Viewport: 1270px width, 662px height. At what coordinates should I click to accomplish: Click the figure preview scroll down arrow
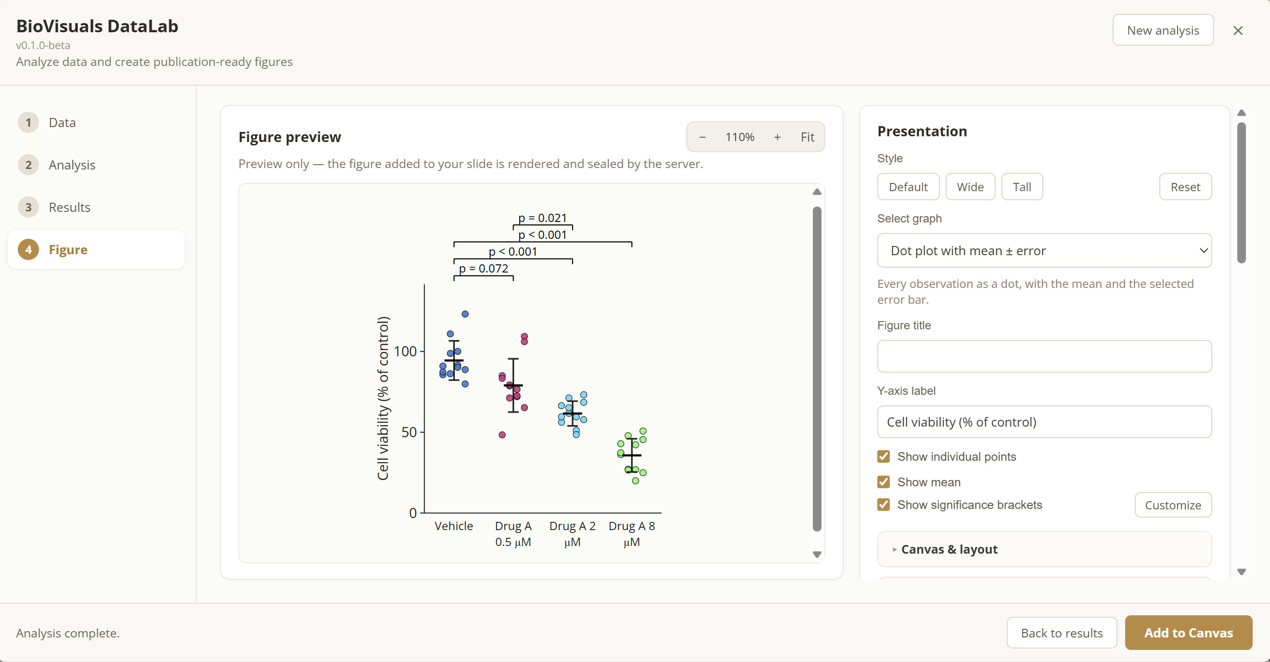(817, 555)
